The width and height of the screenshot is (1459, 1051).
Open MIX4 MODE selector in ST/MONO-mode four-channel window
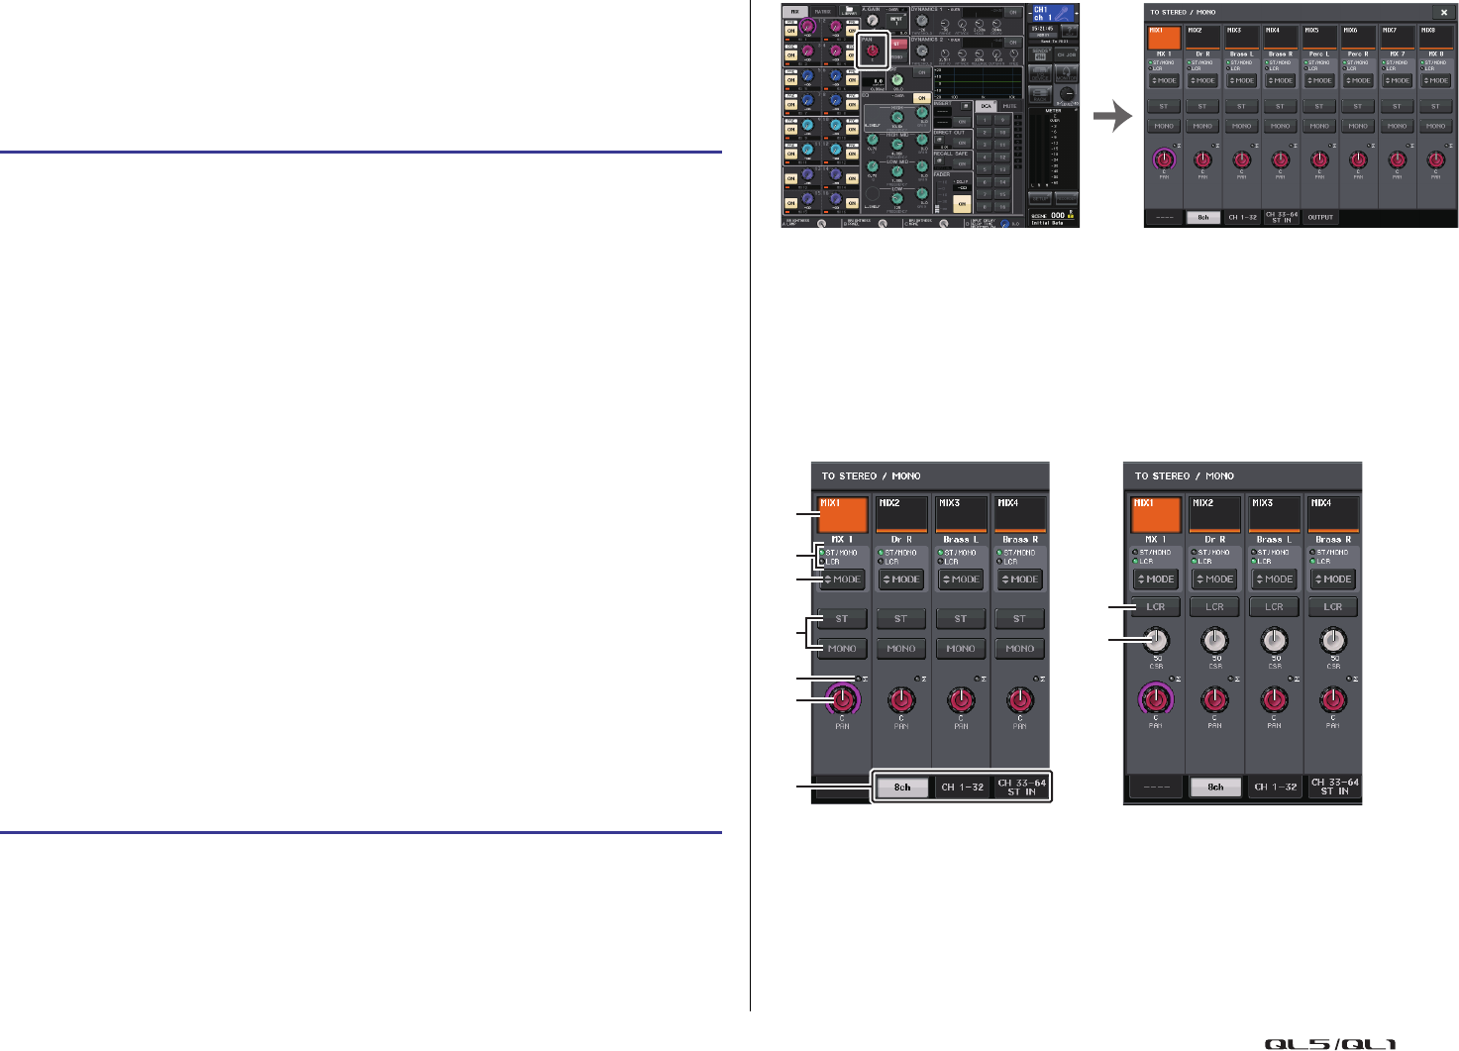(1020, 579)
